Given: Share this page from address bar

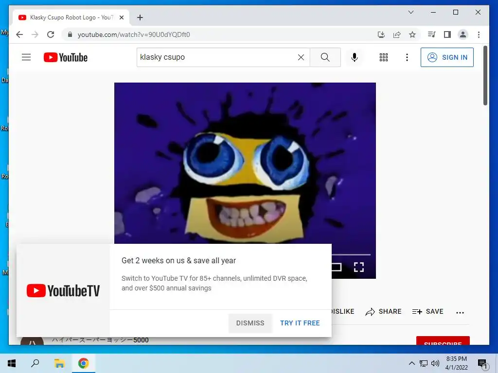Looking at the screenshot, I should [x=397, y=34].
